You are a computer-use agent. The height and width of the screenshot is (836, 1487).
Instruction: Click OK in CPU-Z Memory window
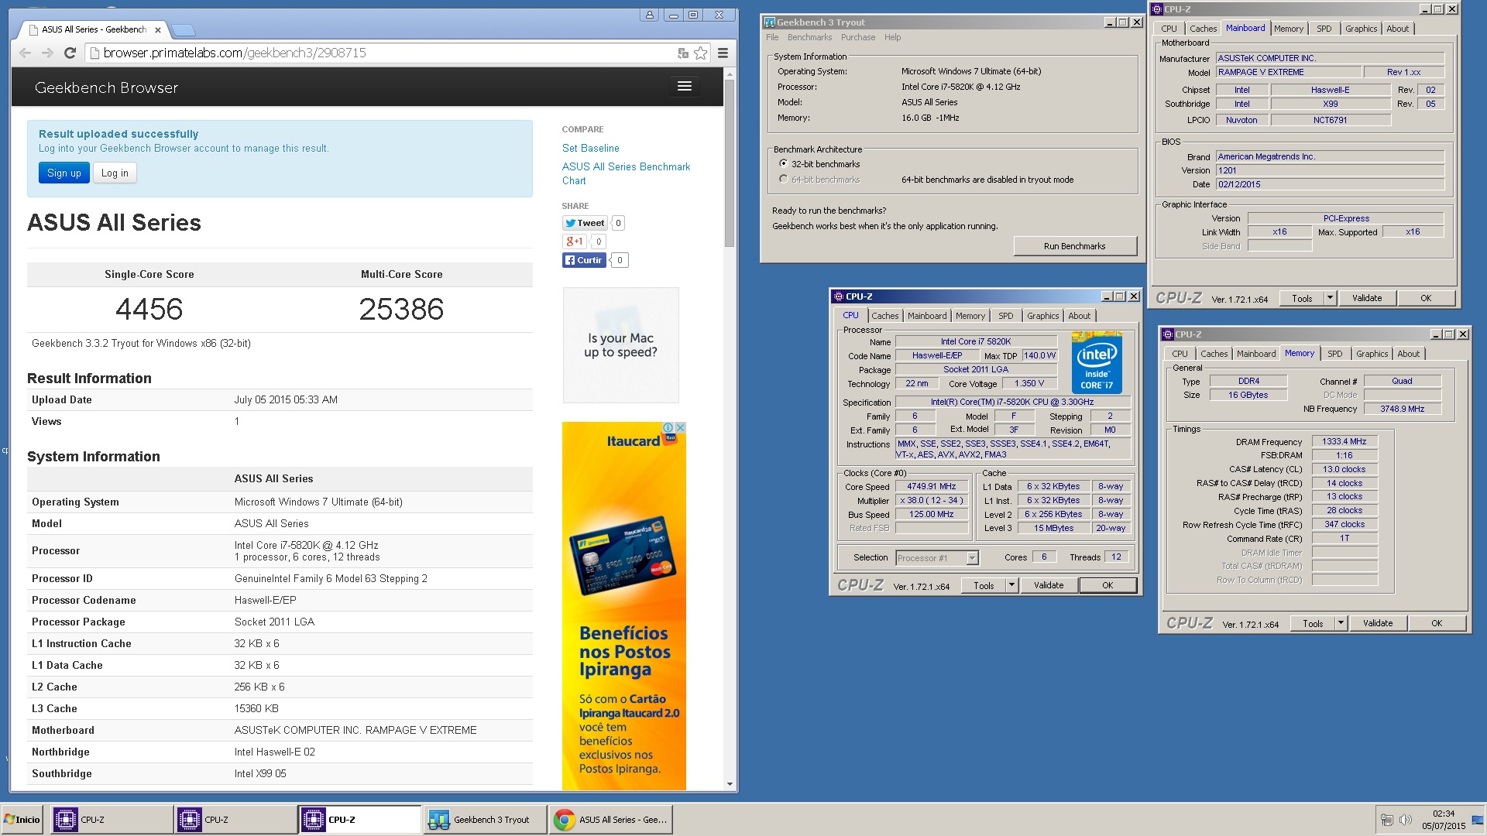pos(1437,623)
